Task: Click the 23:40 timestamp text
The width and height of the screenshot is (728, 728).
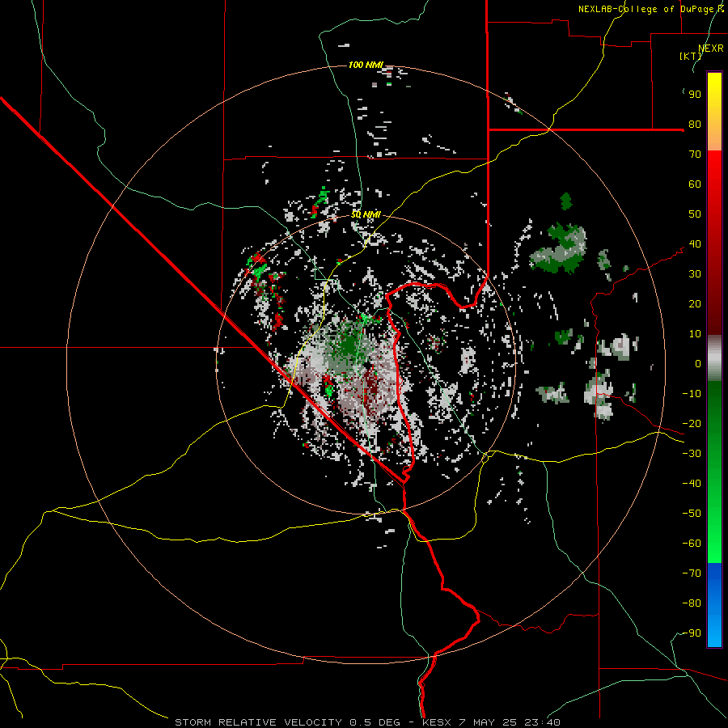Action: click(x=542, y=722)
